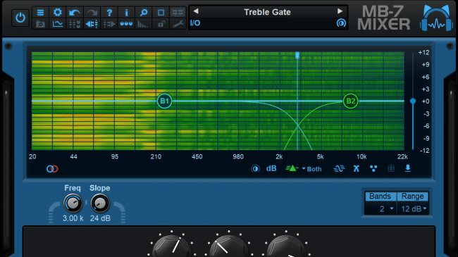
Task: Toggle the half-filled circle icon beside dB
Action: 255,168
